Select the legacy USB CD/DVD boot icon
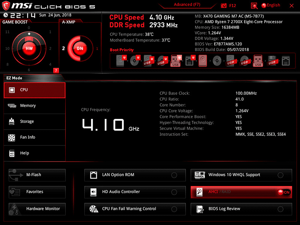Screen dimensions: 300x225 click(x=244, y=61)
